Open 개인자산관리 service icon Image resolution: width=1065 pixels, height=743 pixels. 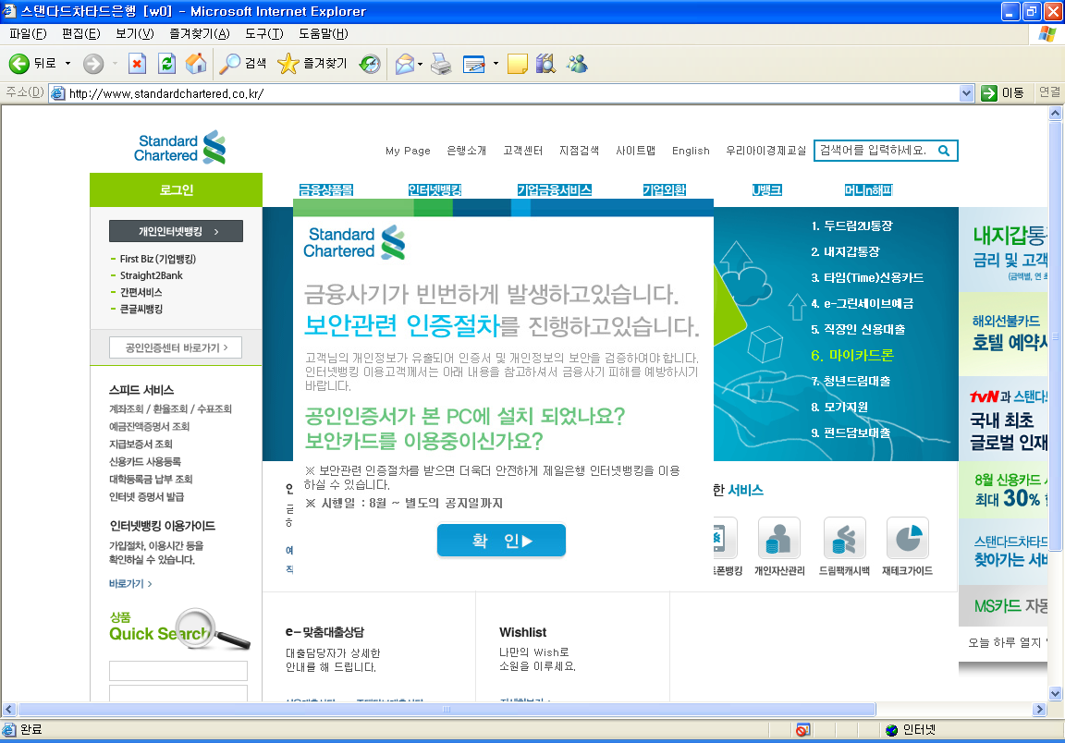[x=779, y=538]
